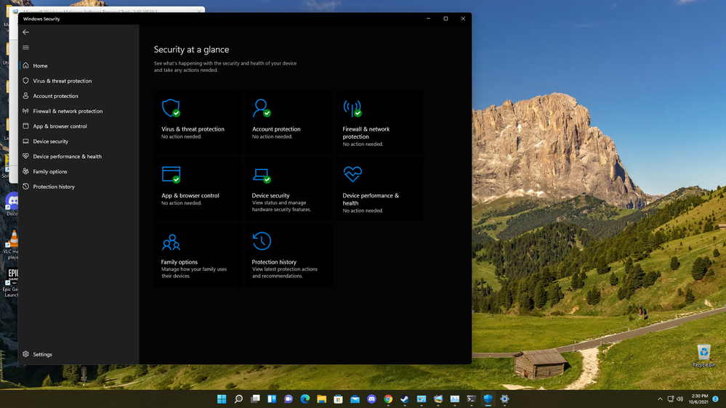The width and height of the screenshot is (726, 408).
Task: Open the Virus & threat protection shield tile
Action: click(198, 122)
